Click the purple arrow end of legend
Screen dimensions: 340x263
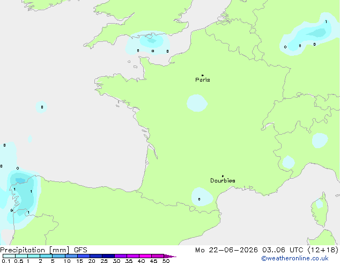tap(170, 256)
